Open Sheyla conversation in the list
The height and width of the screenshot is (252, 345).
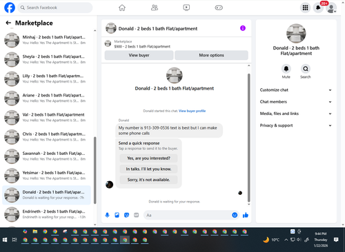pyautogui.click(x=46, y=59)
